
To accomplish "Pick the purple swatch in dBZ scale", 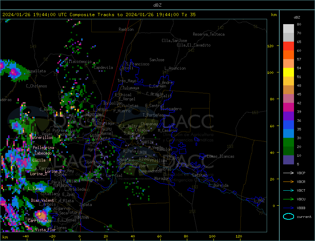I will (x=288, y=116).
